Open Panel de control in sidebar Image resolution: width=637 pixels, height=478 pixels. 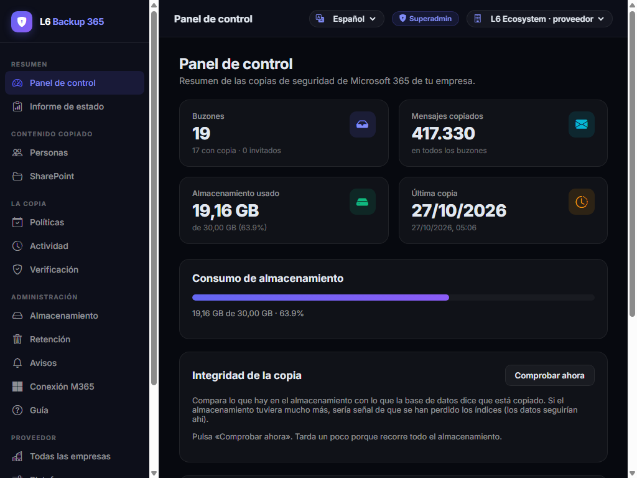(75, 83)
